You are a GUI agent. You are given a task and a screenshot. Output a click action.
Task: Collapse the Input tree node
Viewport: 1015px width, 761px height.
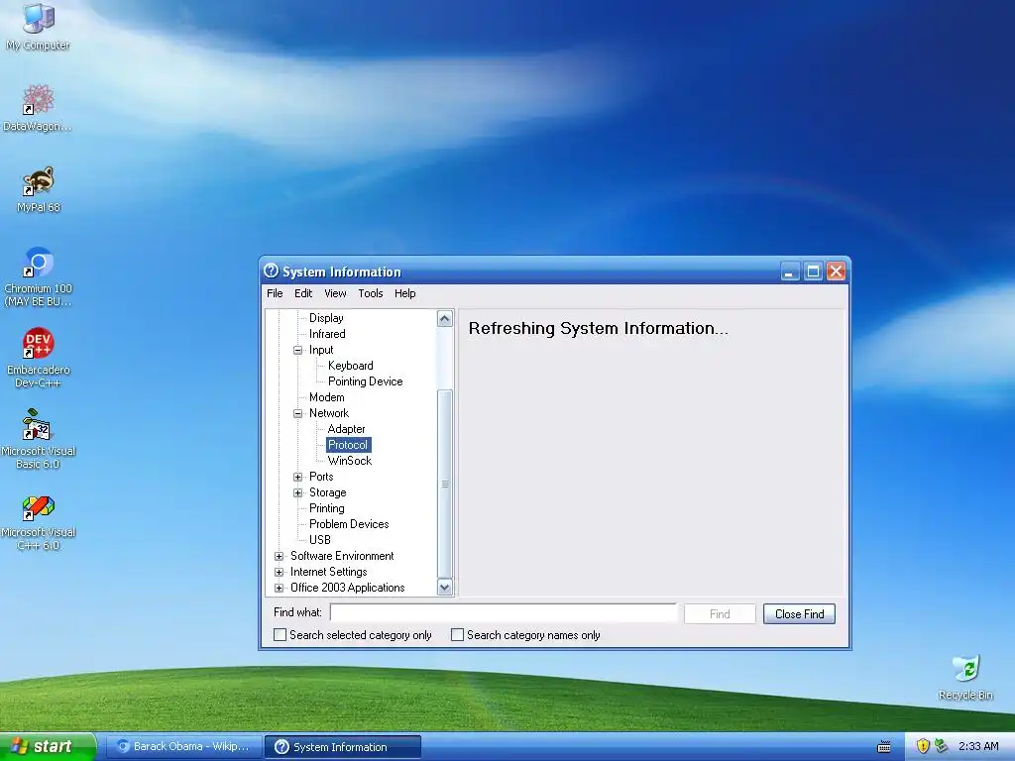coord(297,350)
